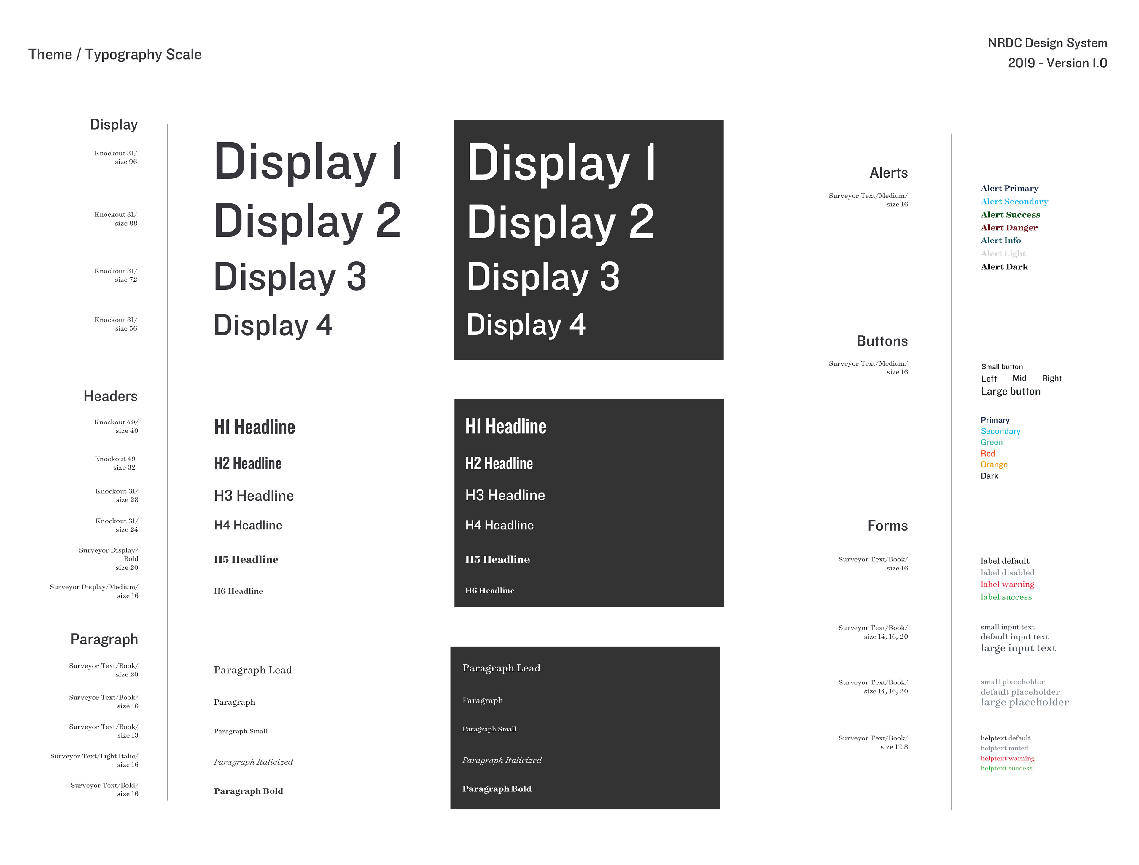Click the 'Knockout 31/ size 56' spec label
Screen dimensions: 1139x865
pos(116,324)
